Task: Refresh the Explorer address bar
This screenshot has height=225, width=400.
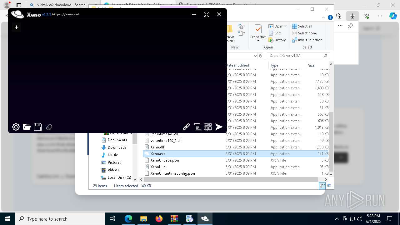Action: 261,56
